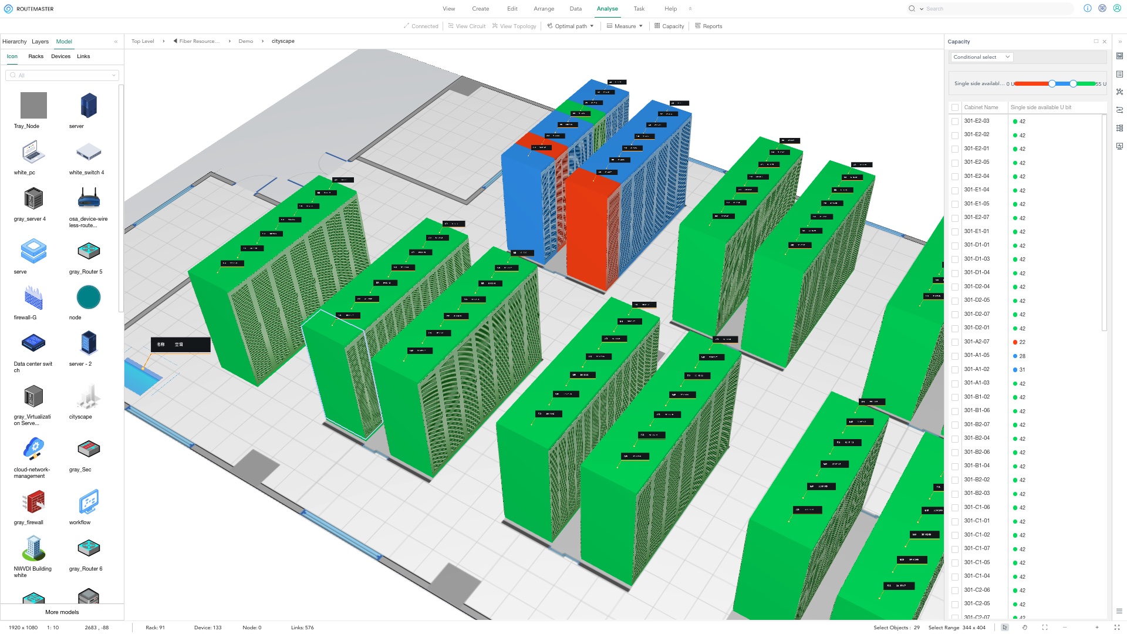Select the osa_device wireless router icon
This screenshot has height=634, width=1127.
(x=89, y=198)
